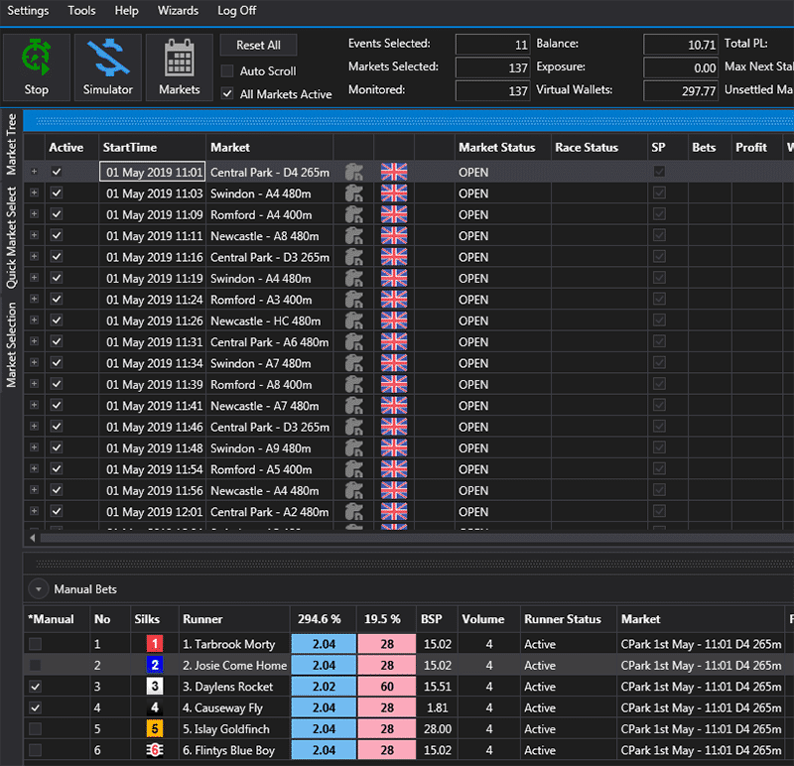Click black silk 4 for Causeway Fly

pos(155,707)
